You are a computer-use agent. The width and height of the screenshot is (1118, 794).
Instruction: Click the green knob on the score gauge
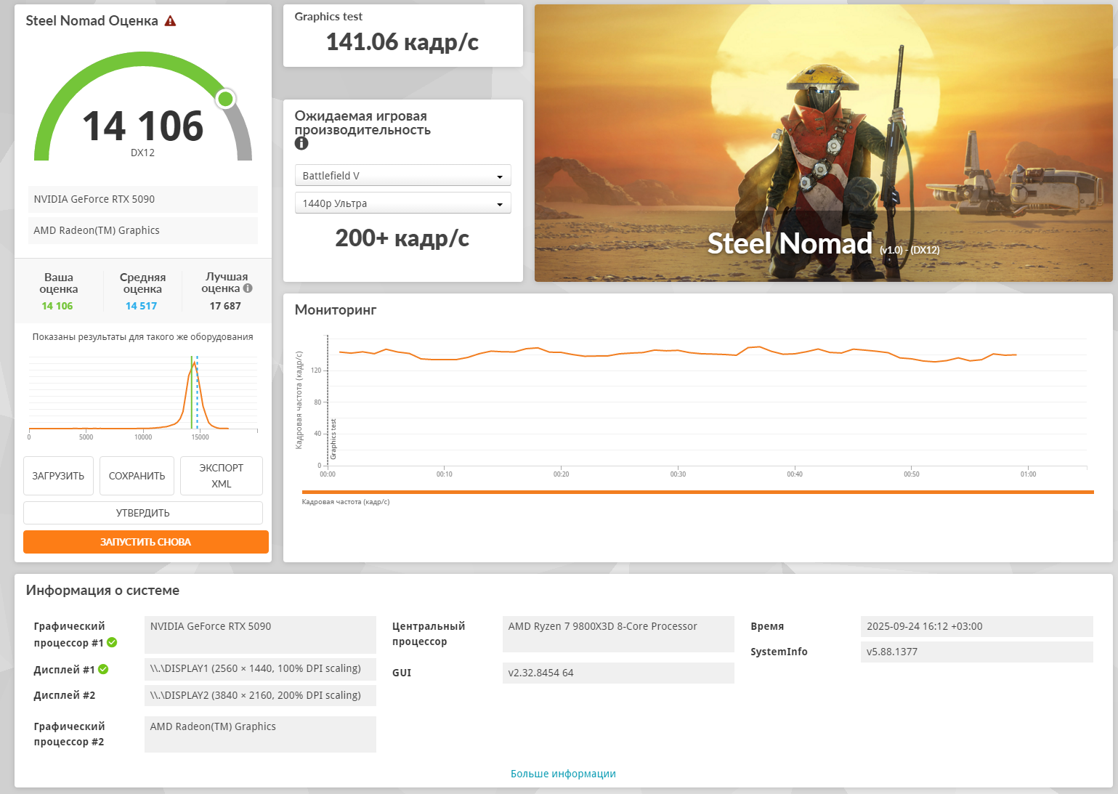click(x=226, y=99)
